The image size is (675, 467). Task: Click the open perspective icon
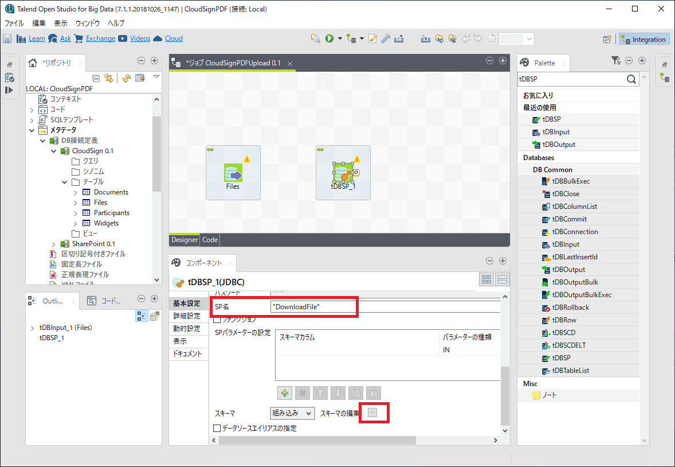point(607,39)
